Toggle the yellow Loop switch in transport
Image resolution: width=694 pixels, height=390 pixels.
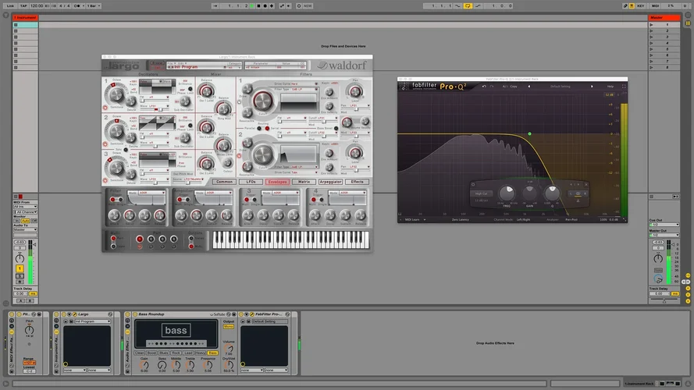[x=468, y=5]
